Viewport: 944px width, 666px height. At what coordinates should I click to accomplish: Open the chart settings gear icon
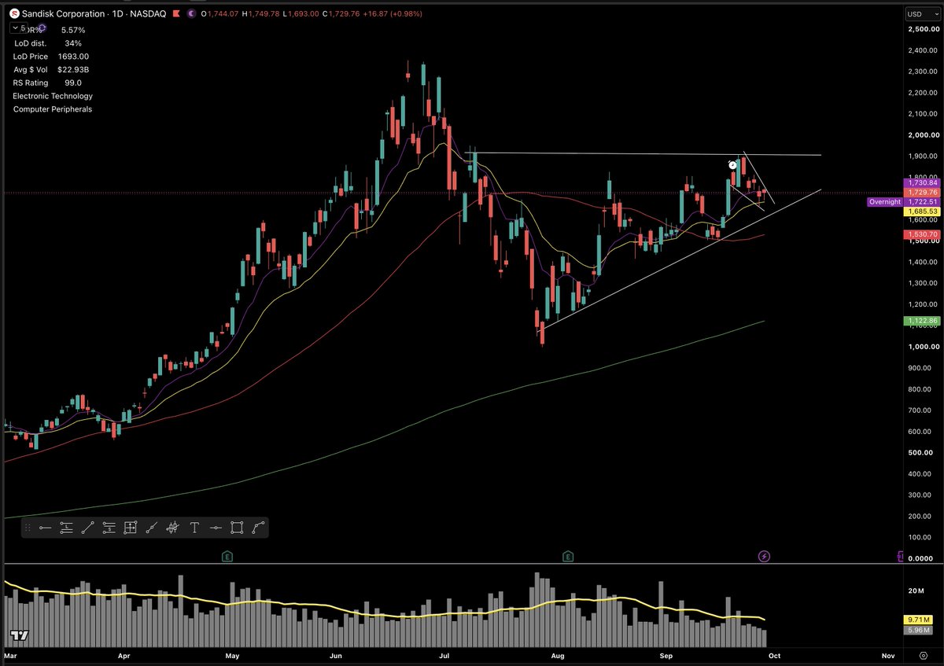point(923,655)
